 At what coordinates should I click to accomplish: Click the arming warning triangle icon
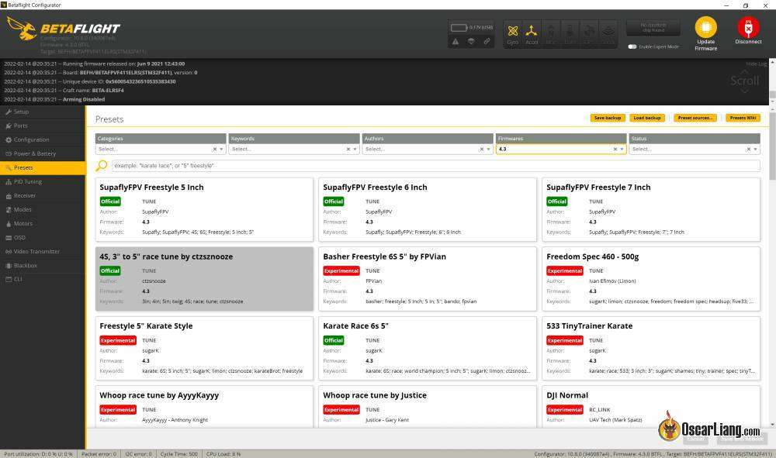[x=456, y=42]
